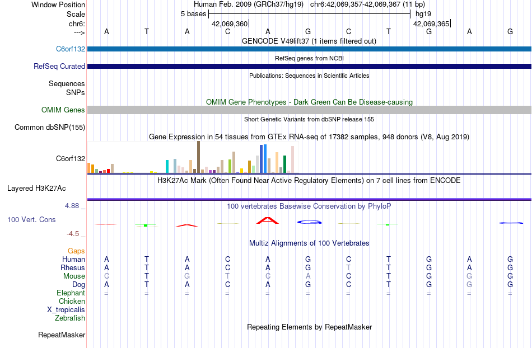Click the large red A conservation logo

267,220
